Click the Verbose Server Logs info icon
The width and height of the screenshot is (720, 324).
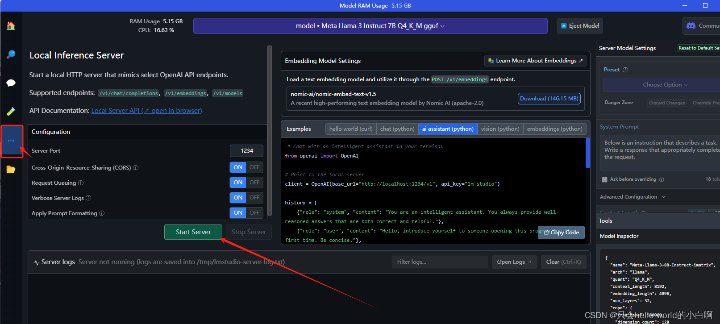88,198
